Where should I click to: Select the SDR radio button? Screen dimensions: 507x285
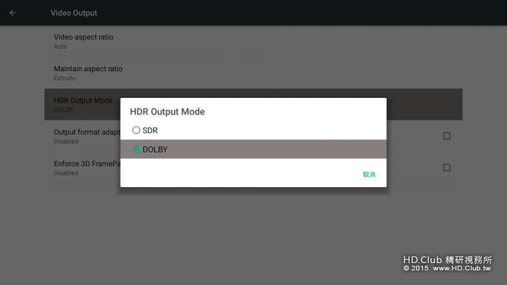[136, 130]
